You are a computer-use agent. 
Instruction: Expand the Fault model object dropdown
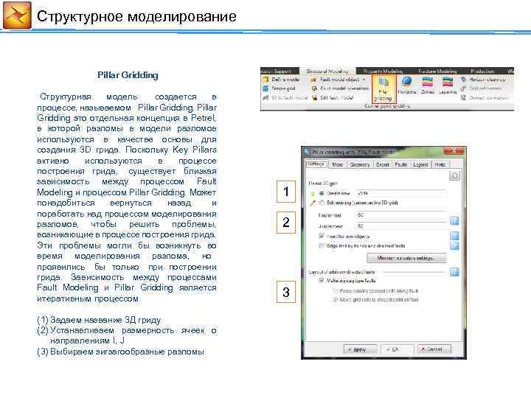click(x=364, y=80)
